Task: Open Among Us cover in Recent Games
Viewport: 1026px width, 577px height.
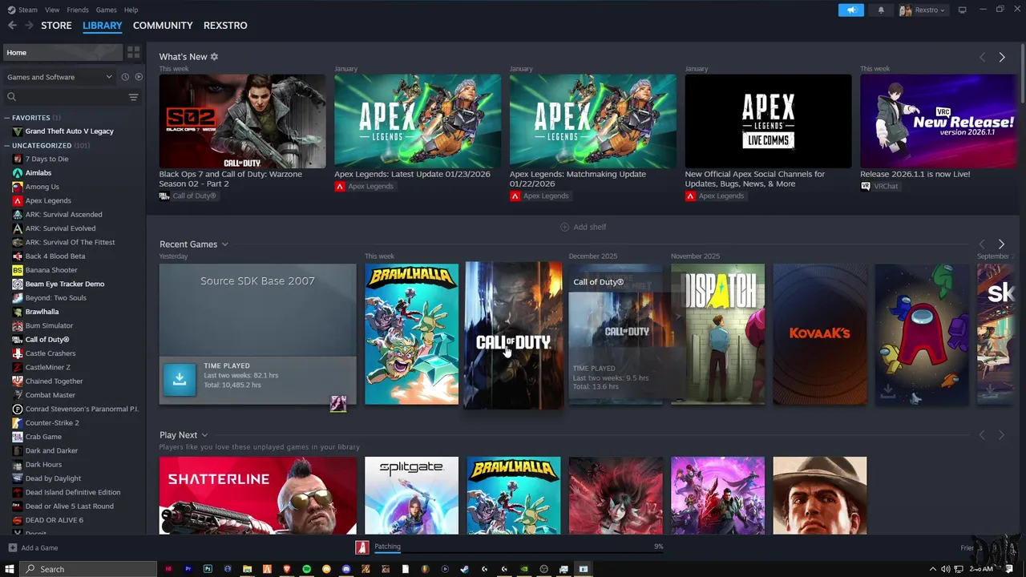Action: [x=922, y=334]
